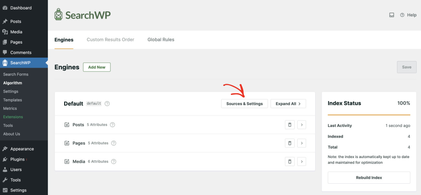Click '5 Attributes' text in Pages row

pyautogui.click(x=98, y=143)
